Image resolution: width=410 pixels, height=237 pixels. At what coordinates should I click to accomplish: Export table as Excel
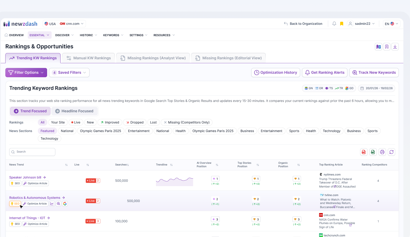click(x=373, y=152)
